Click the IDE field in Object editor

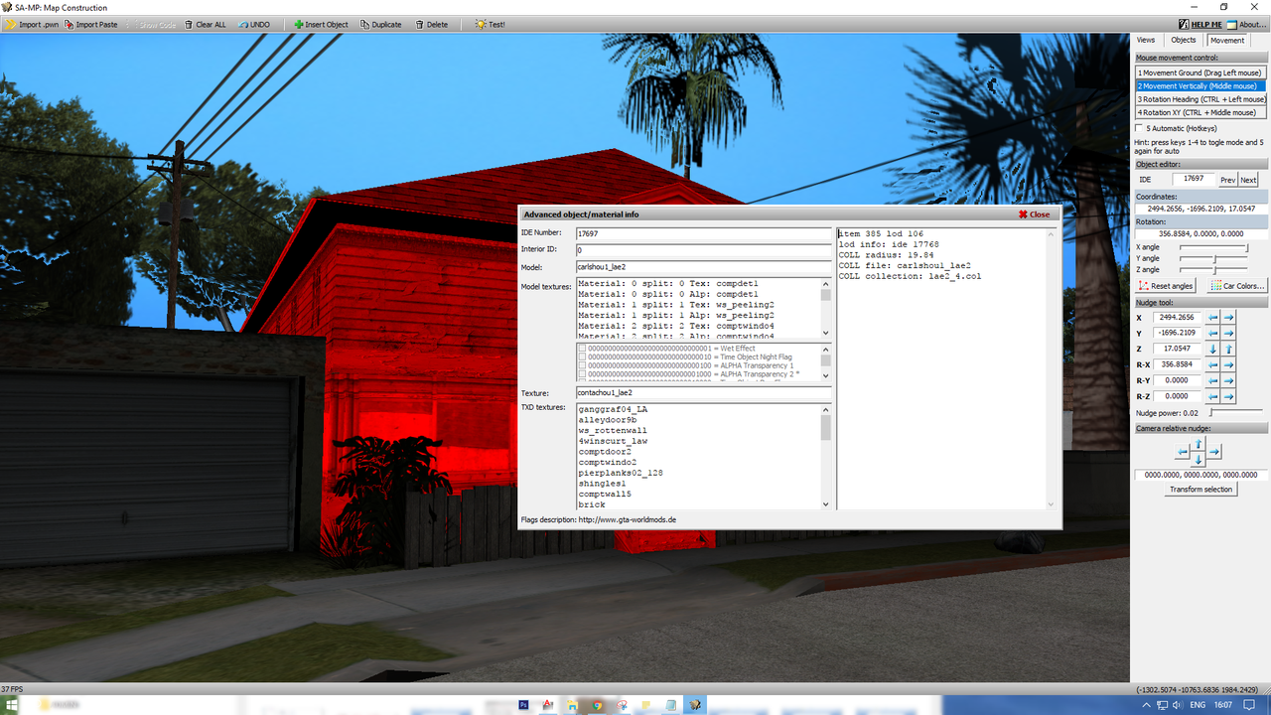(x=1194, y=179)
